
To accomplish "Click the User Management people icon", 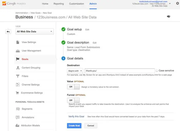I will (18, 51).
